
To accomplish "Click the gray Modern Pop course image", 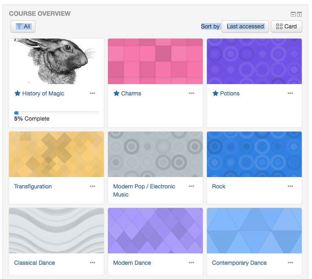I will (x=156, y=154).
